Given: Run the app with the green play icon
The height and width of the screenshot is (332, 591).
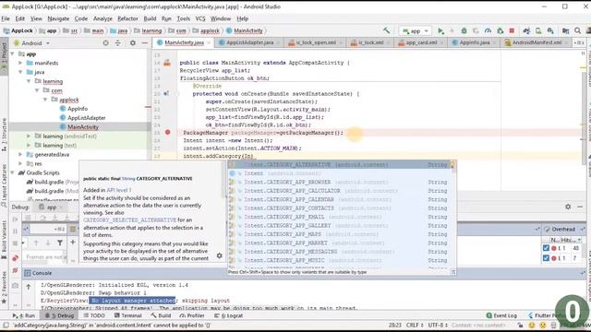Looking at the screenshot, I should pos(440,30).
